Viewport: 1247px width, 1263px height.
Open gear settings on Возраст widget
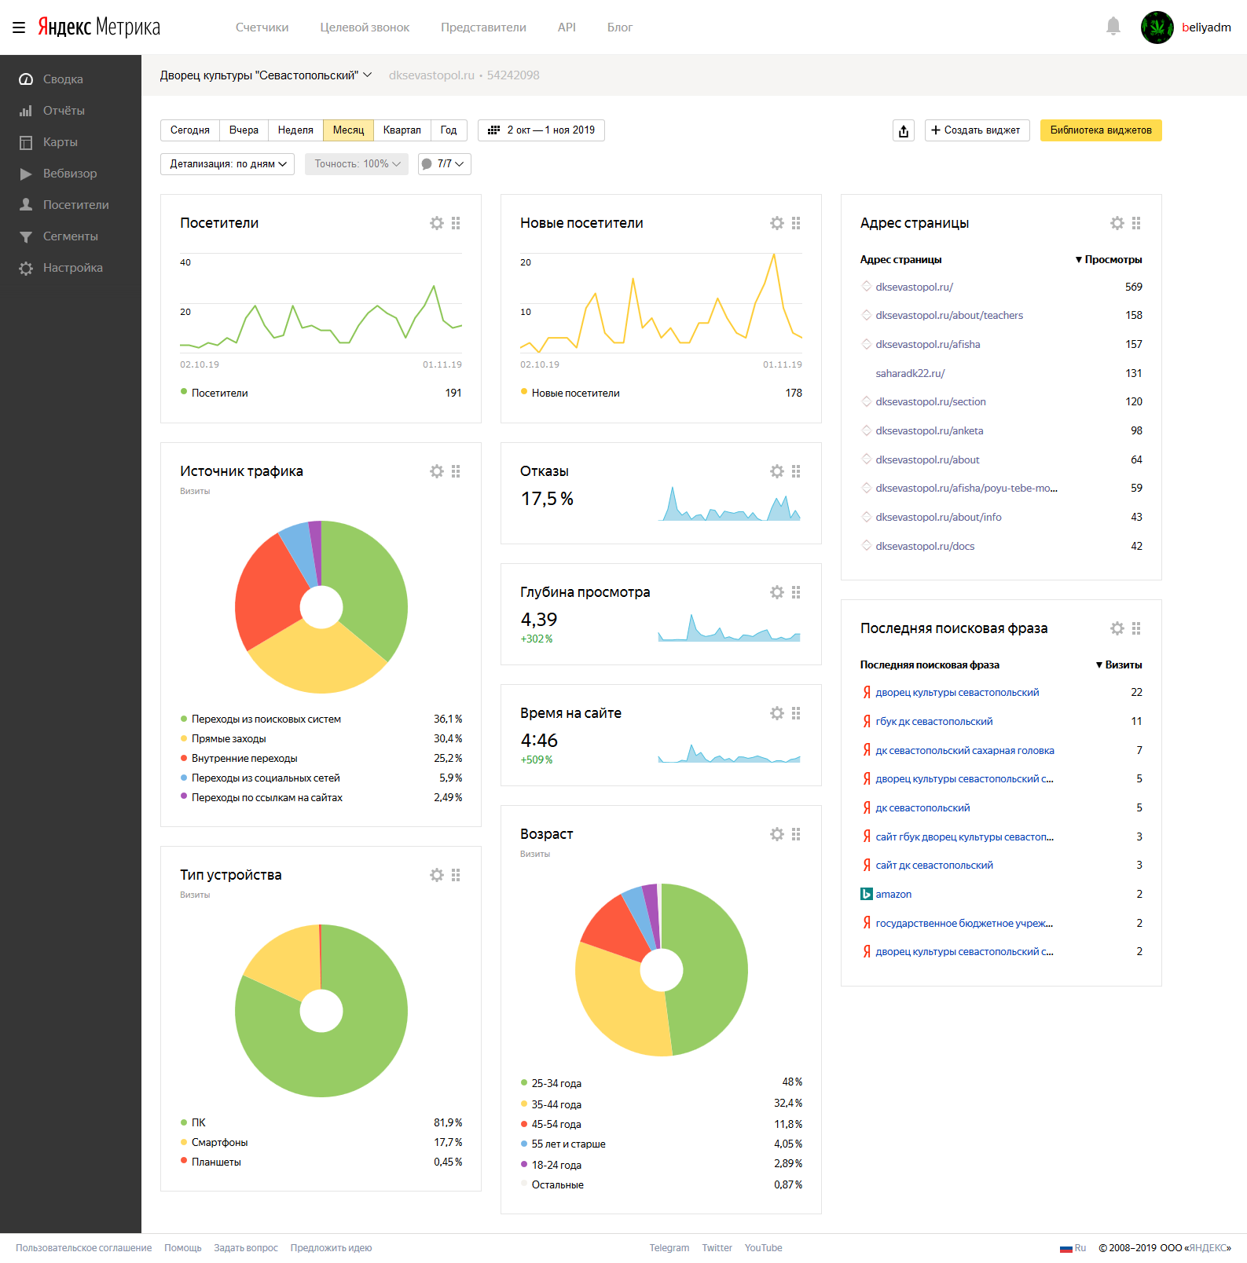[777, 834]
